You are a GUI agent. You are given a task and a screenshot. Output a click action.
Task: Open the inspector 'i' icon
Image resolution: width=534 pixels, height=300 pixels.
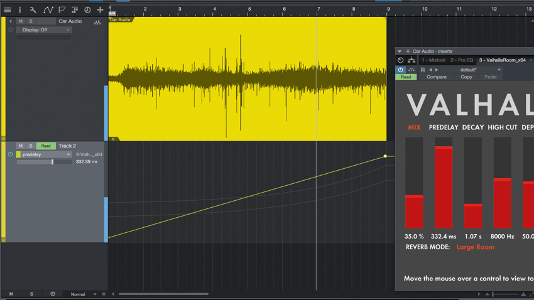click(19, 10)
